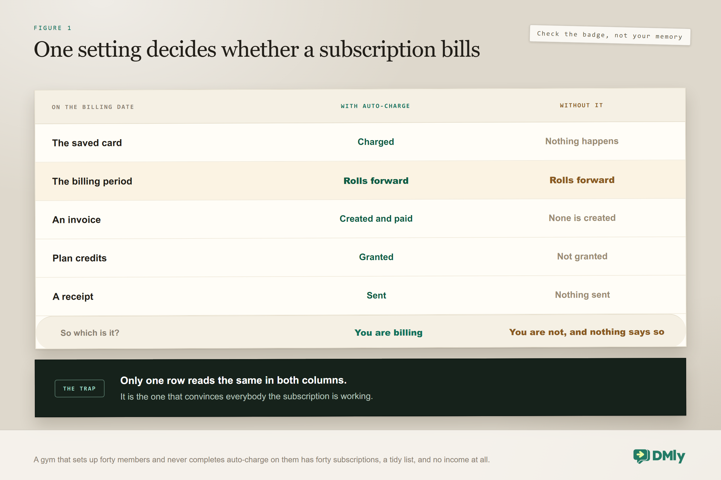Click the DMly logo icon

pos(641,456)
